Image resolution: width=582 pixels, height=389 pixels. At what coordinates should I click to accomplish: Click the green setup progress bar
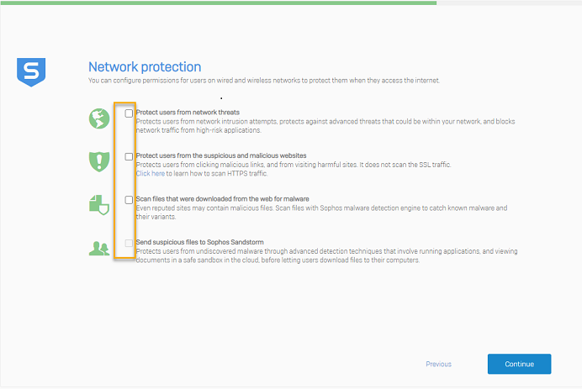(218, 3)
